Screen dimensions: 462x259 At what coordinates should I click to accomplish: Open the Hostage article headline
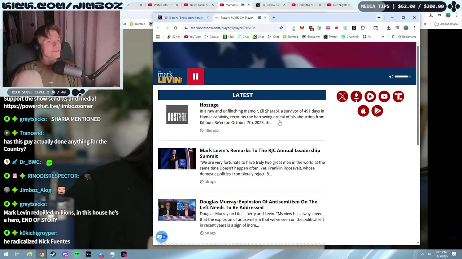click(x=209, y=105)
